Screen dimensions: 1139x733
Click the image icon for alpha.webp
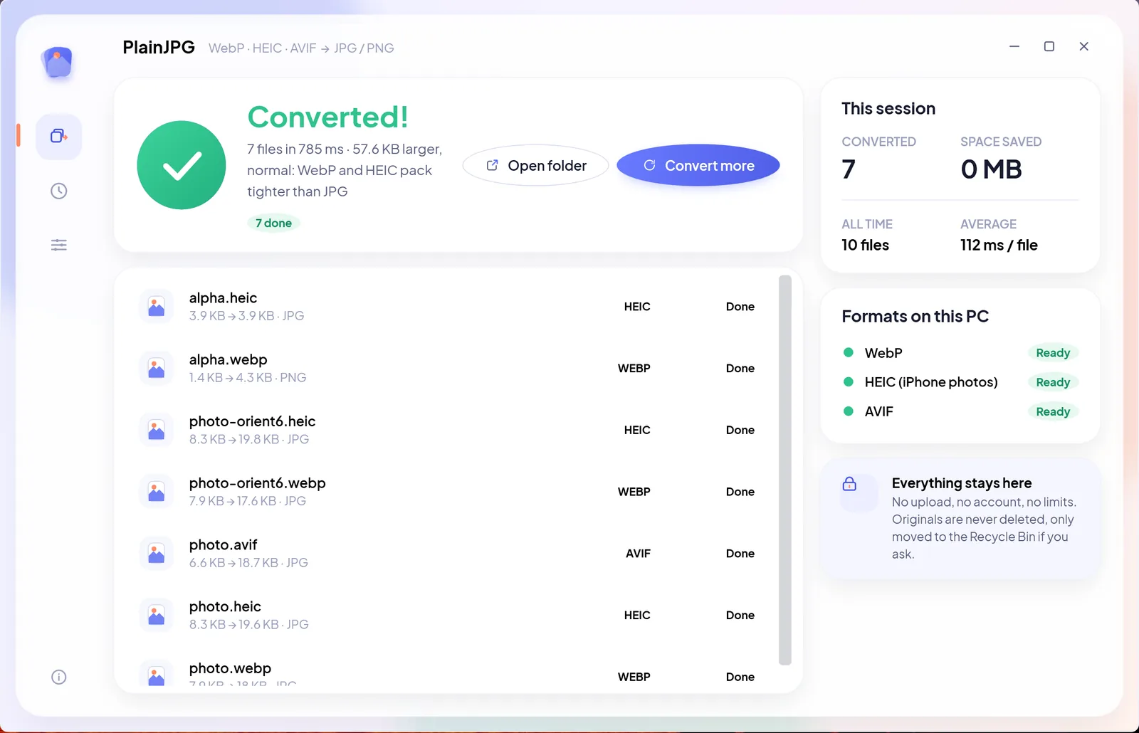(x=157, y=369)
